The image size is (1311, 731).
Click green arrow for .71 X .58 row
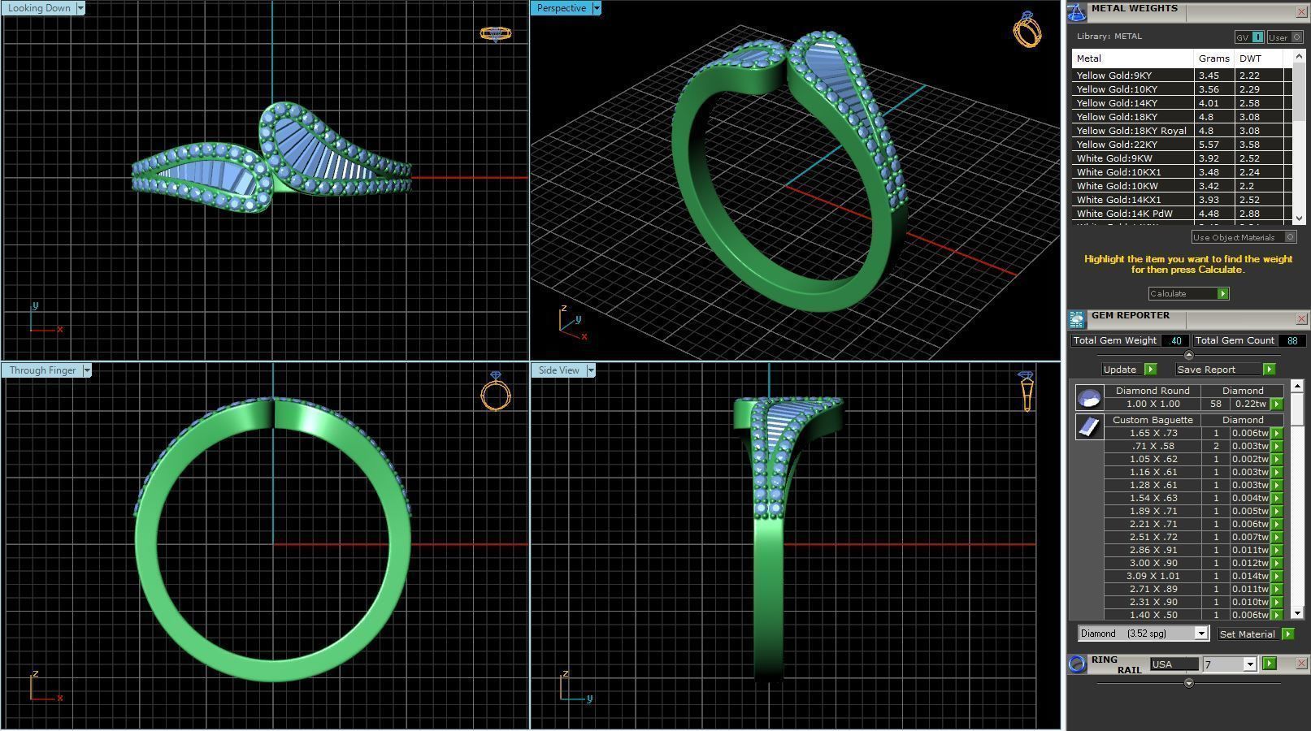click(1277, 446)
